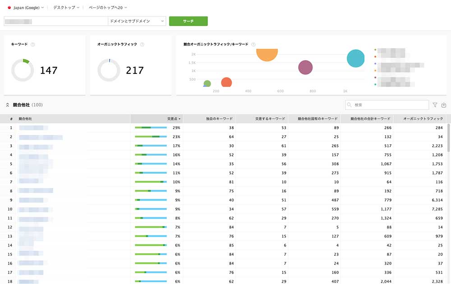Collapse the 競合他社 section
Screen dimensions: 451x284
[7, 104]
